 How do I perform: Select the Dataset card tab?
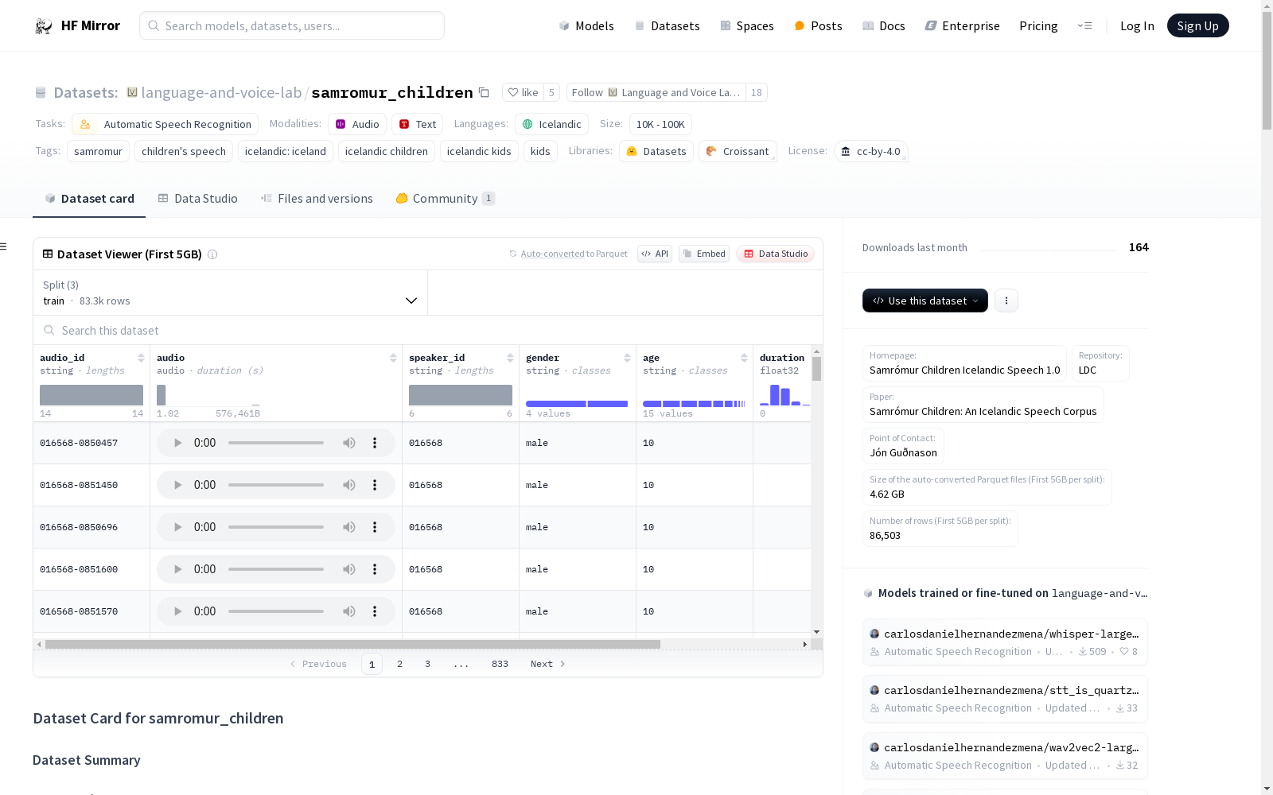89,199
